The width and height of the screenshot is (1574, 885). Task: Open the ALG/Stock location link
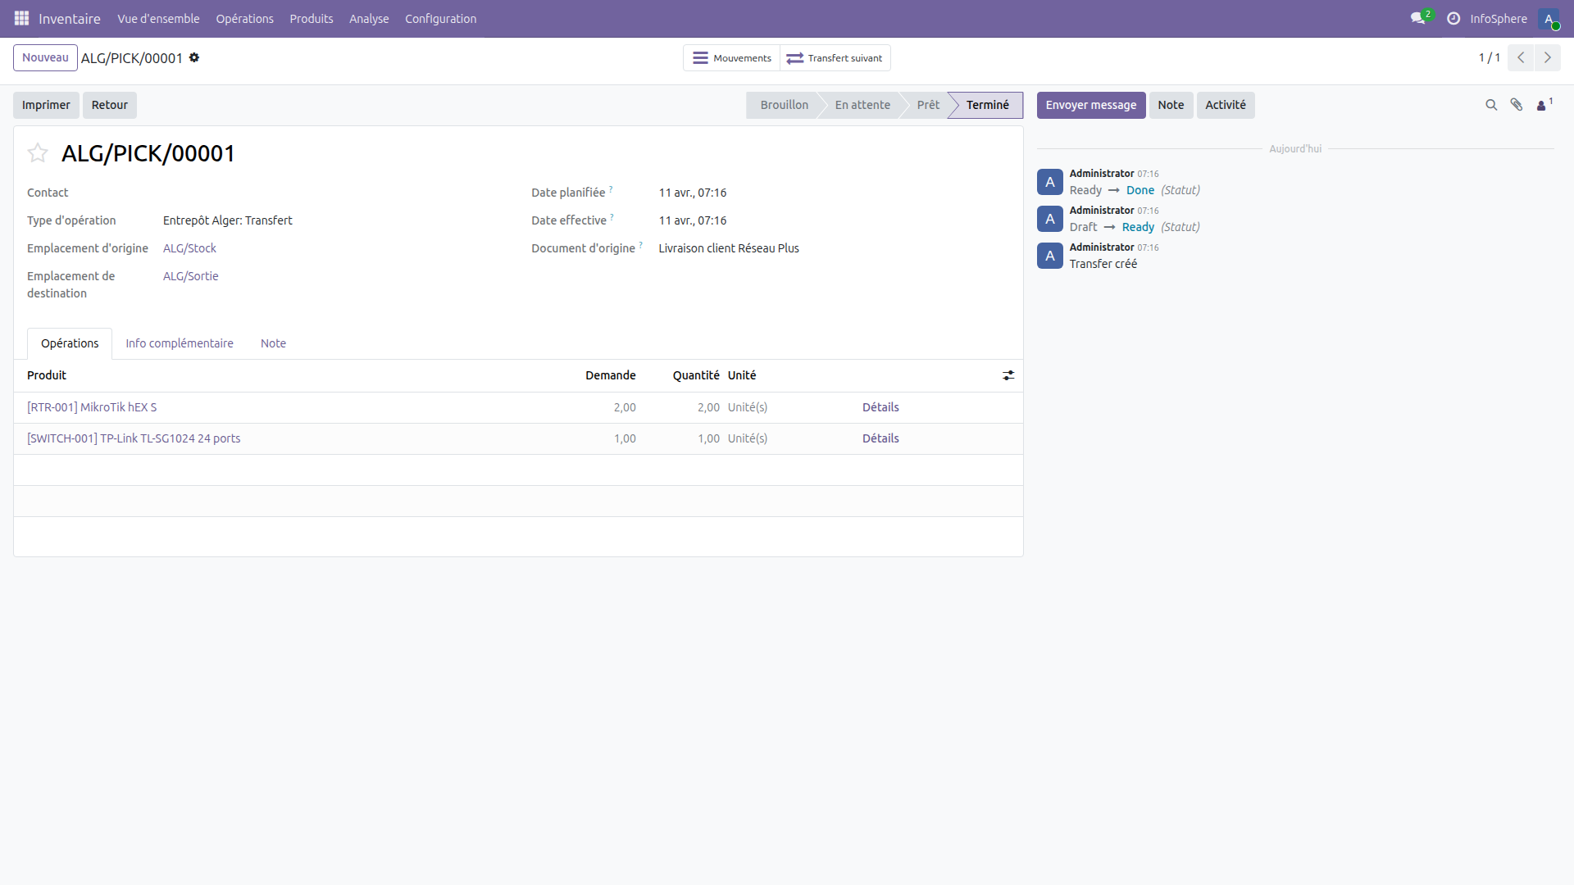point(189,247)
